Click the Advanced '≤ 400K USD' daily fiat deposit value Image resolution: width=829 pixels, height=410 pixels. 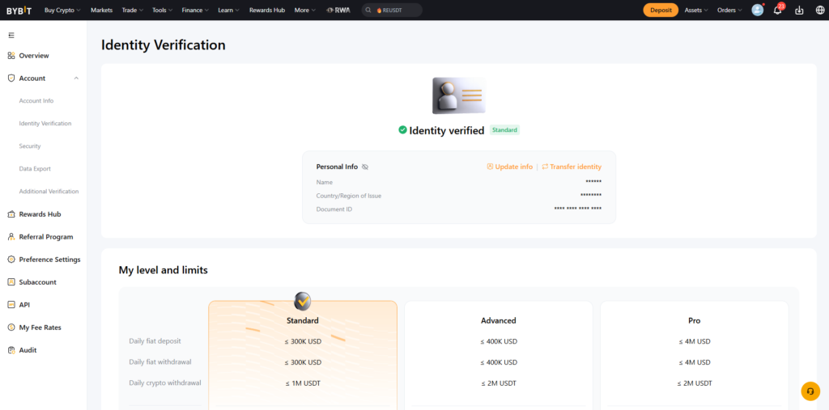coord(499,341)
